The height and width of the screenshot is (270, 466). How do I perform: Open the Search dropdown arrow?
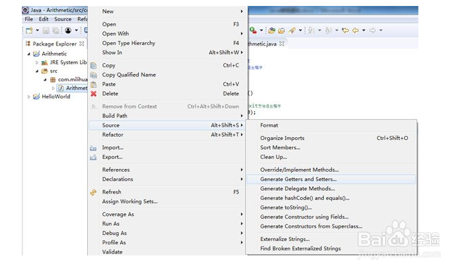click(301, 30)
